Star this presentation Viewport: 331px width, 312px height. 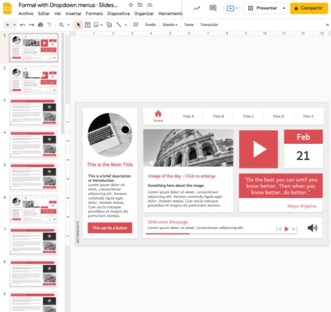pyautogui.click(x=131, y=5)
